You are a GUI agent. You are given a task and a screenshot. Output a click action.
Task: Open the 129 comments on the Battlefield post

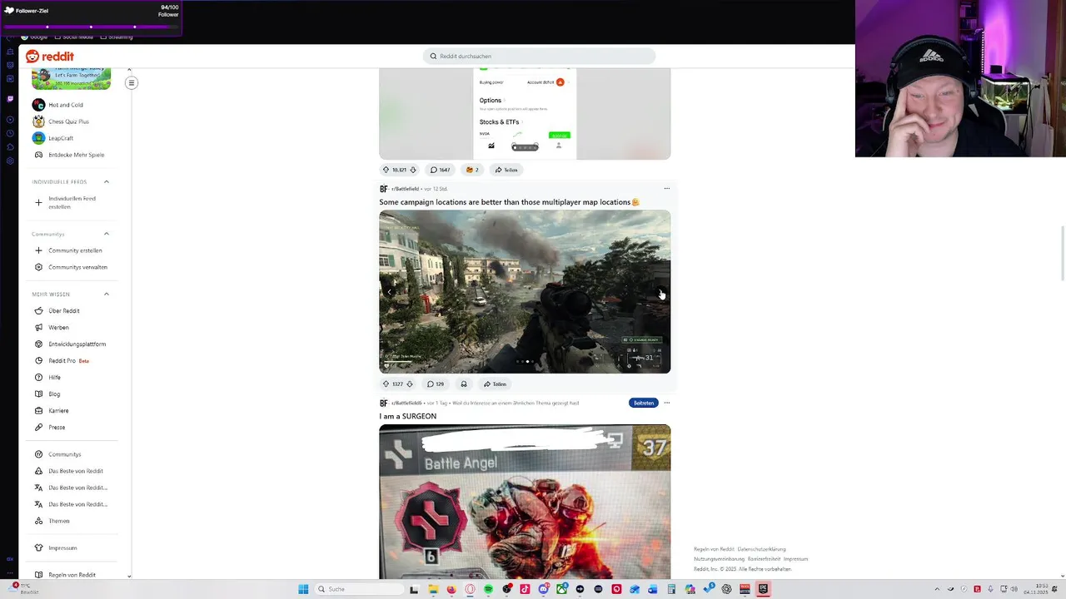pos(436,384)
